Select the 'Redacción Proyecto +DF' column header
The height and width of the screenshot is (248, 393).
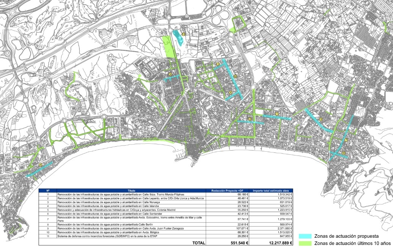[227, 190]
